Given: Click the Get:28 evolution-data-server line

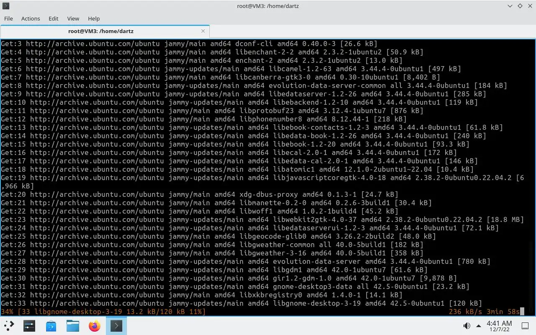Looking at the screenshot, I should 245,261.
